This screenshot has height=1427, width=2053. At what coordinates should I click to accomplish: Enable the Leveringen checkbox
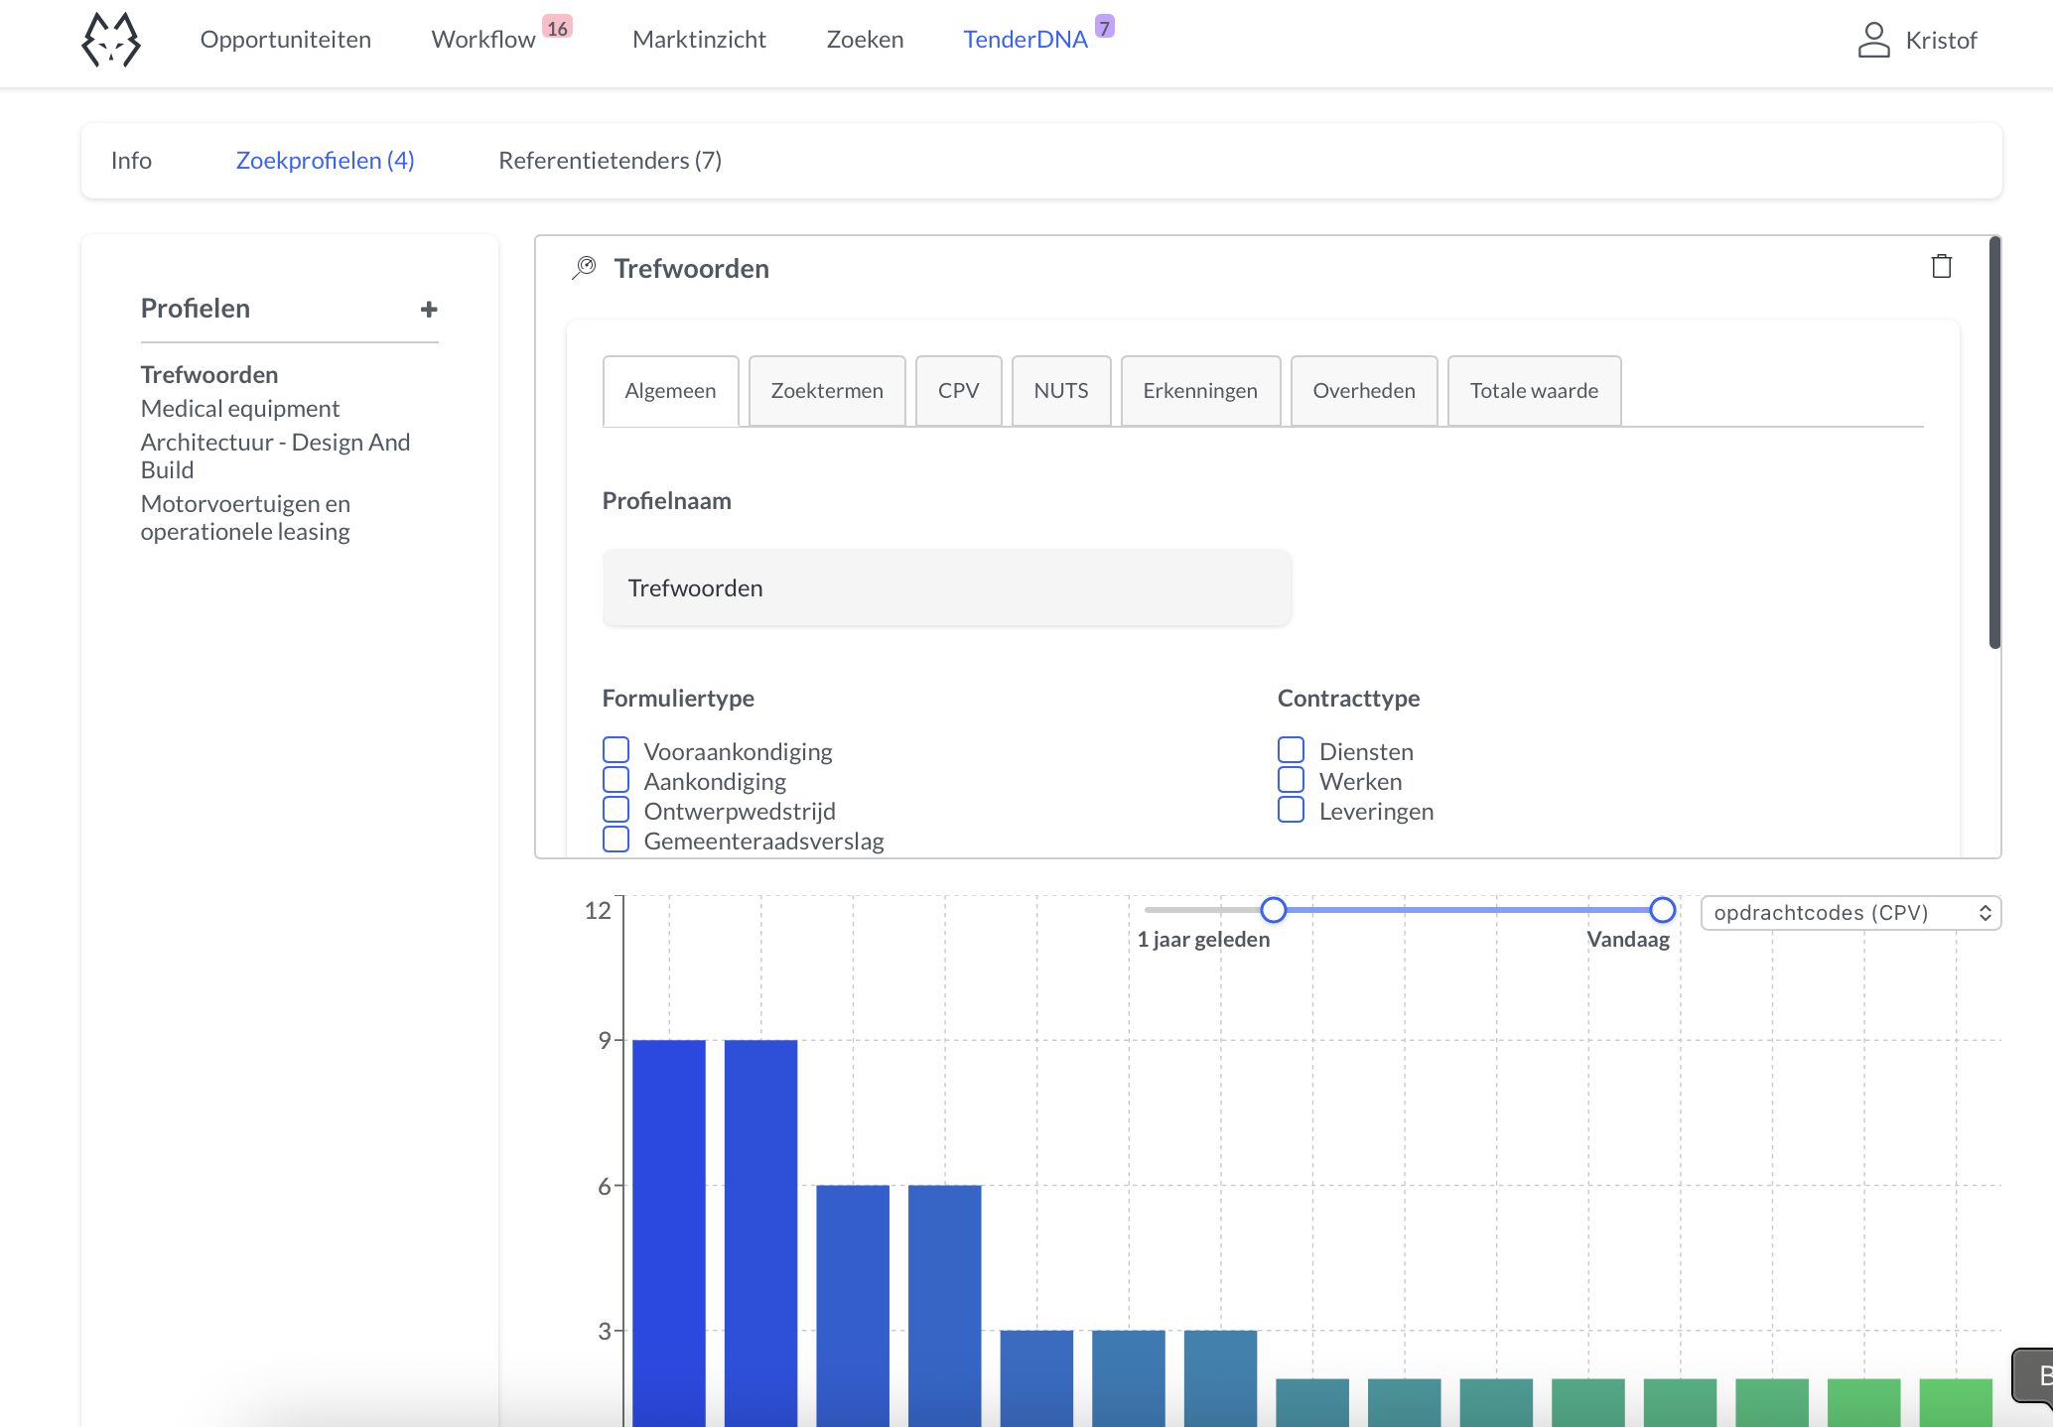pos(1291,810)
